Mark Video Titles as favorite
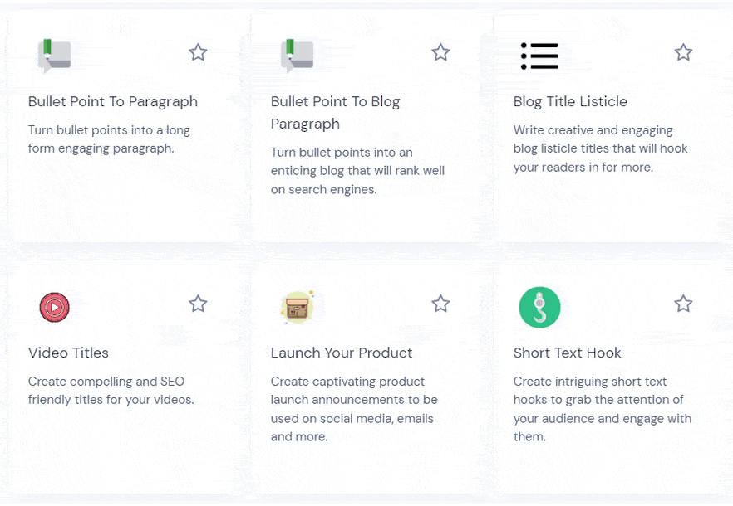 [198, 304]
